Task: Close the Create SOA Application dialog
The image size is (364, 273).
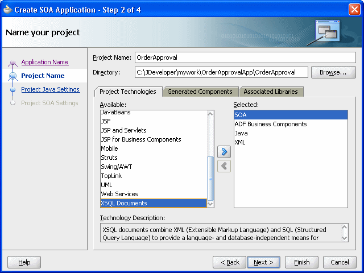Action: pyautogui.click(x=354, y=10)
